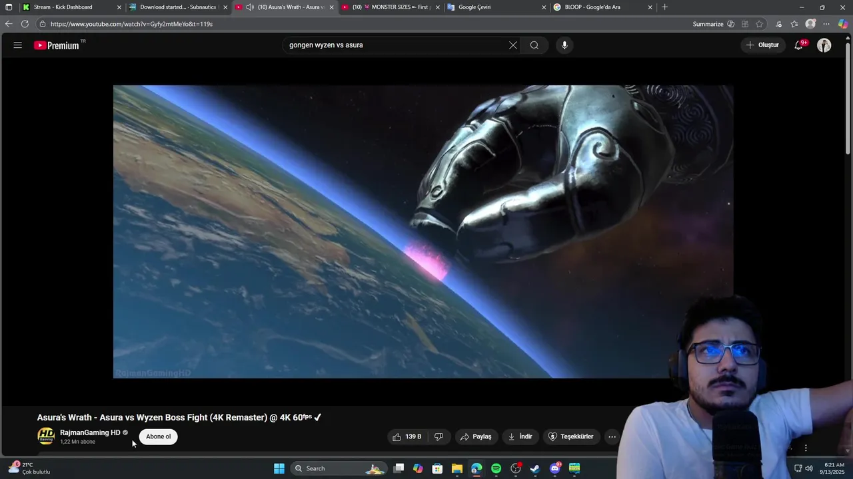The height and width of the screenshot is (479, 853).
Task: Close the Kick Dashboard tab
Action: (x=119, y=7)
